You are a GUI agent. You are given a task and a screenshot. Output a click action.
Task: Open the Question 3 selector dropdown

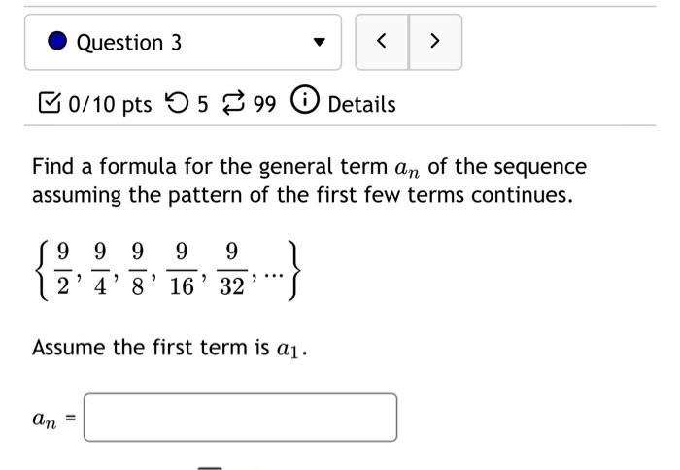(x=183, y=43)
